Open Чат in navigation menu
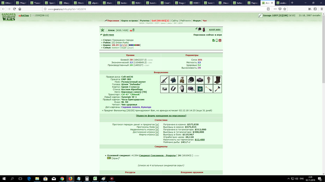 tap(204, 21)
